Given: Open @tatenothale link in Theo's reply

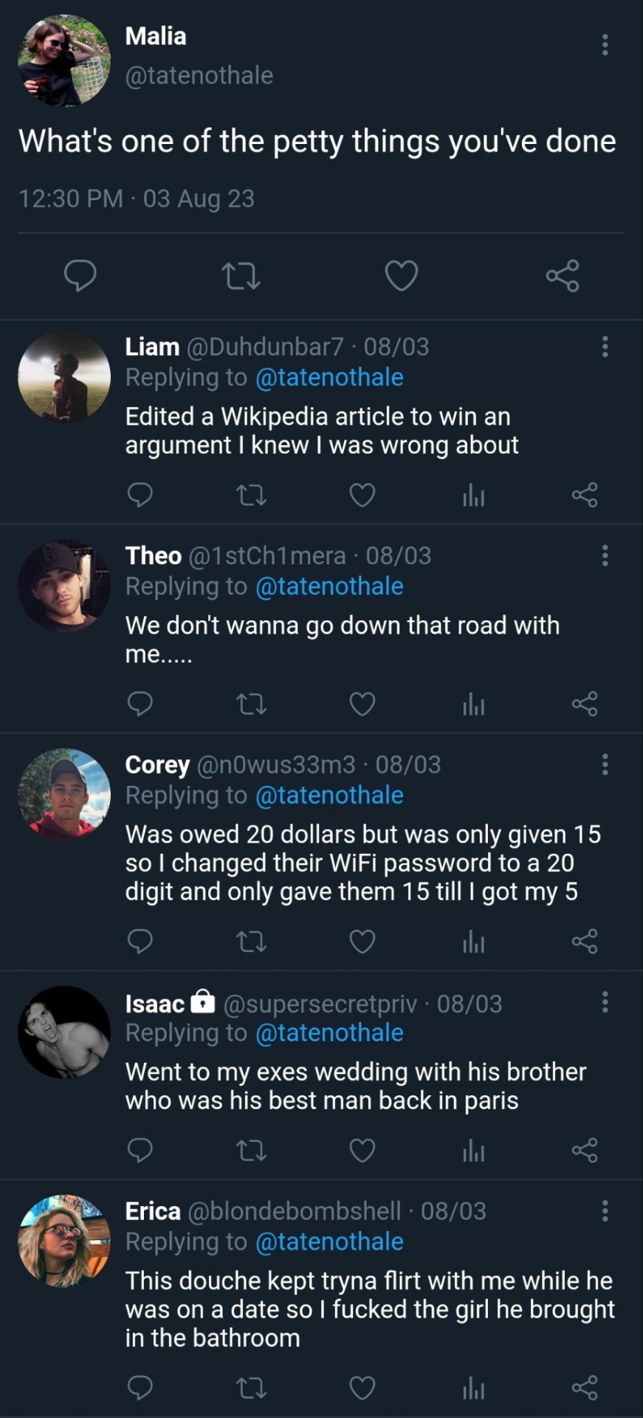Looking at the screenshot, I should (x=329, y=586).
